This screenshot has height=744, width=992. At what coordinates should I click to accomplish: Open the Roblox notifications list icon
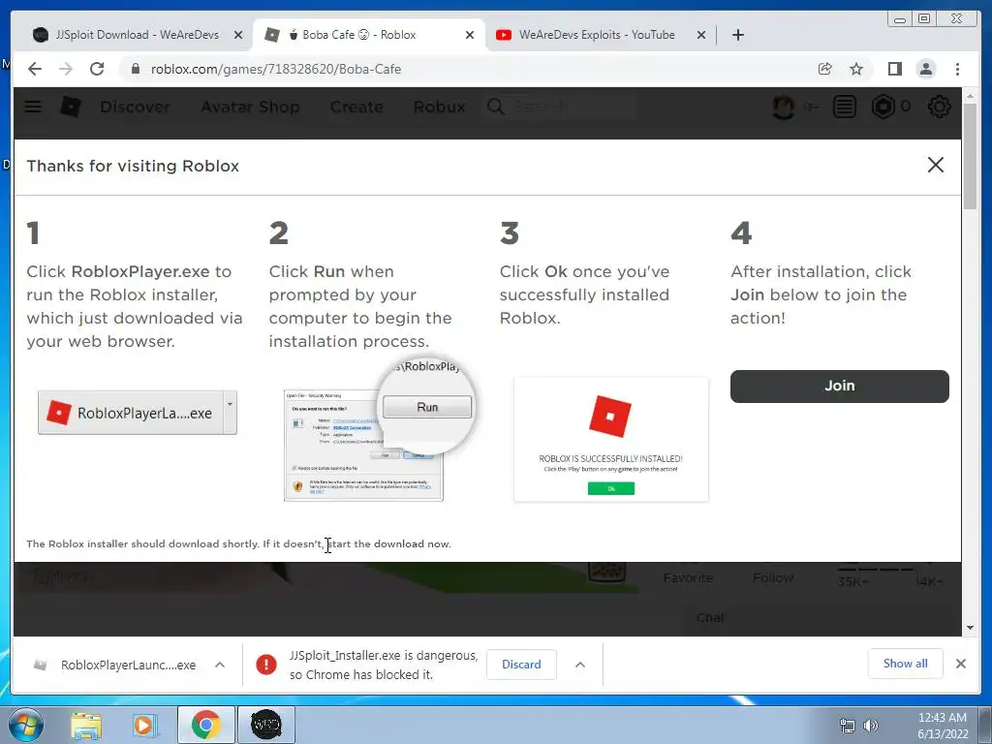(844, 107)
